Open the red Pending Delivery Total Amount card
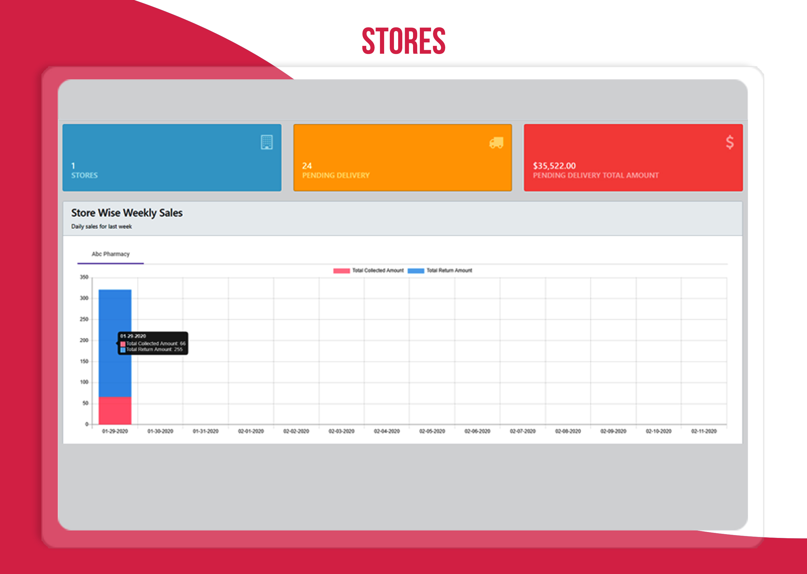This screenshot has width=807, height=574. point(633,158)
